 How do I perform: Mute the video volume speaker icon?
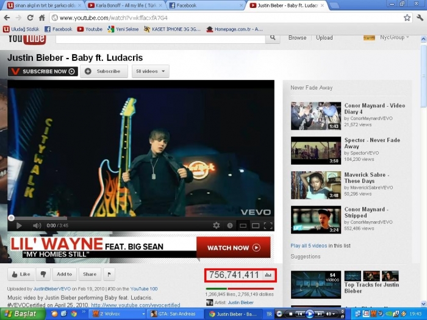tap(37, 226)
